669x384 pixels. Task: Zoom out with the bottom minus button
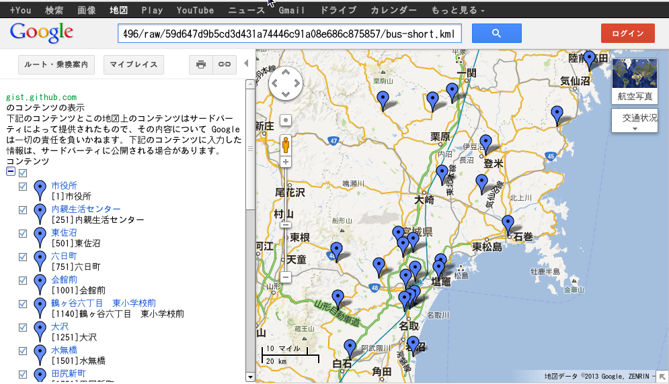[x=286, y=277]
